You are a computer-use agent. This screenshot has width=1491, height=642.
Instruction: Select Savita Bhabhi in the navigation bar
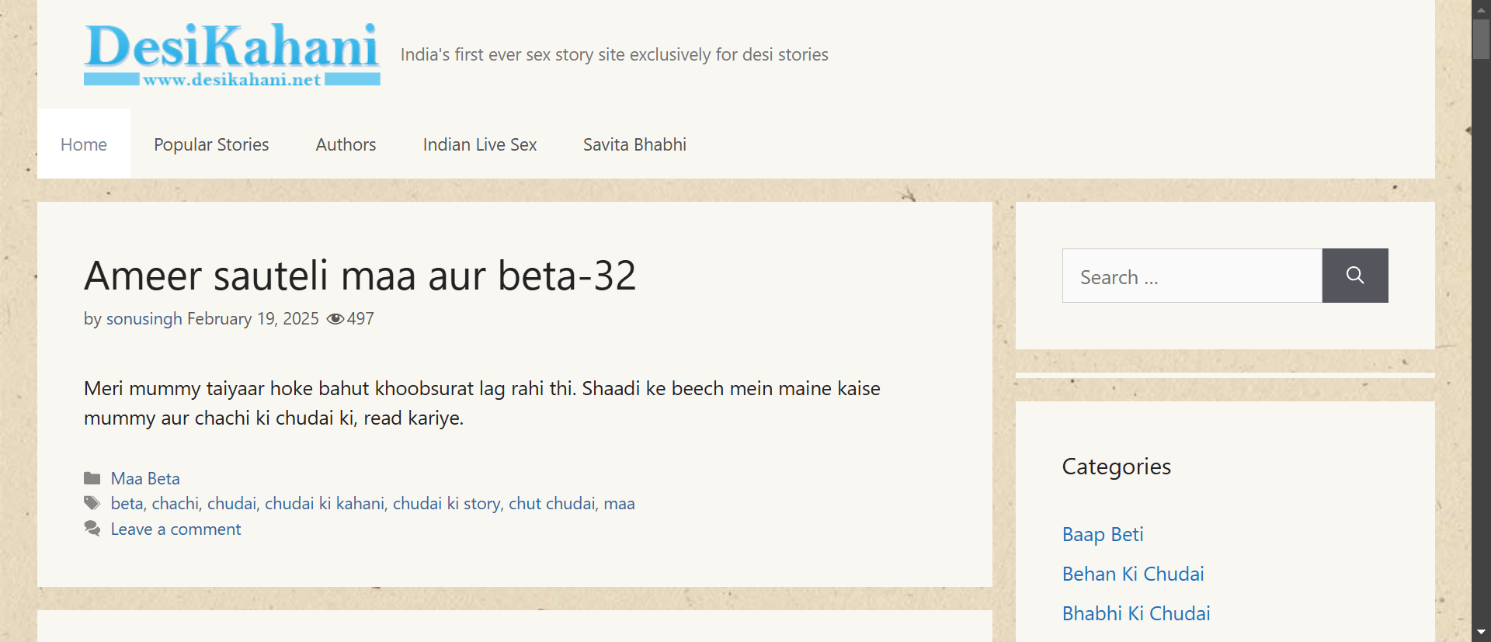pos(634,144)
